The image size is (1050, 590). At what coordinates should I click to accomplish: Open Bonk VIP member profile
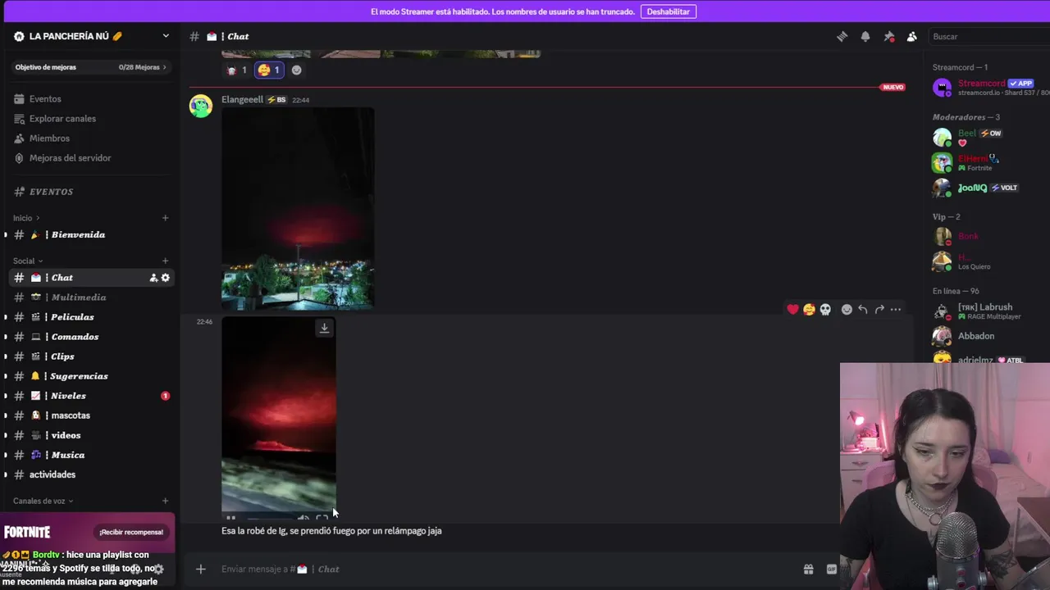(989, 236)
